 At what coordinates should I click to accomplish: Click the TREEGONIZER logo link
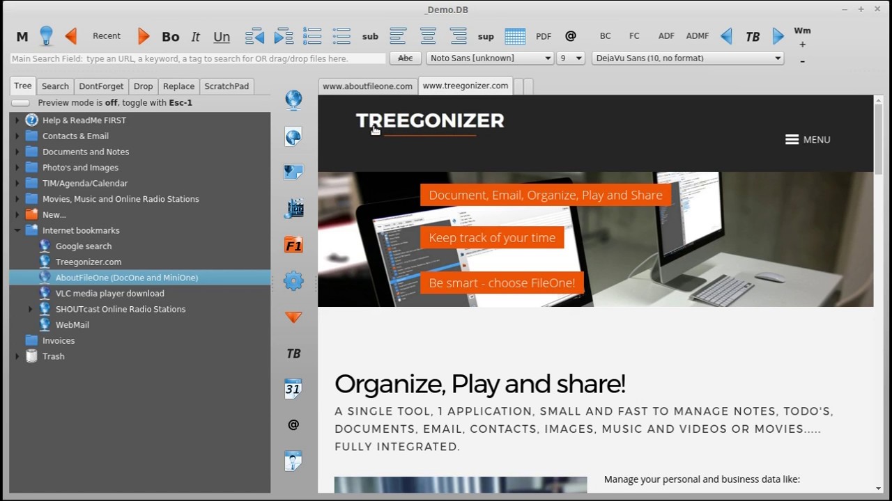pyautogui.click(x=430, y=121)
